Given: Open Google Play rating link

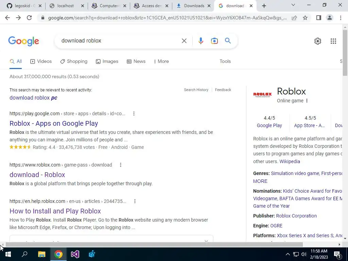Looking at the screenshot, I should pos(269,126).
